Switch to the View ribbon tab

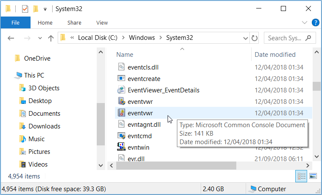pos(102,23)
